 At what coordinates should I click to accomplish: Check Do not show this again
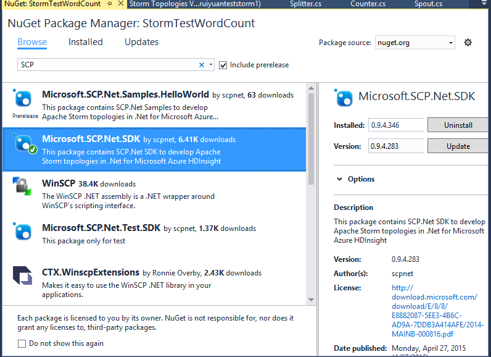pos(22,343)
